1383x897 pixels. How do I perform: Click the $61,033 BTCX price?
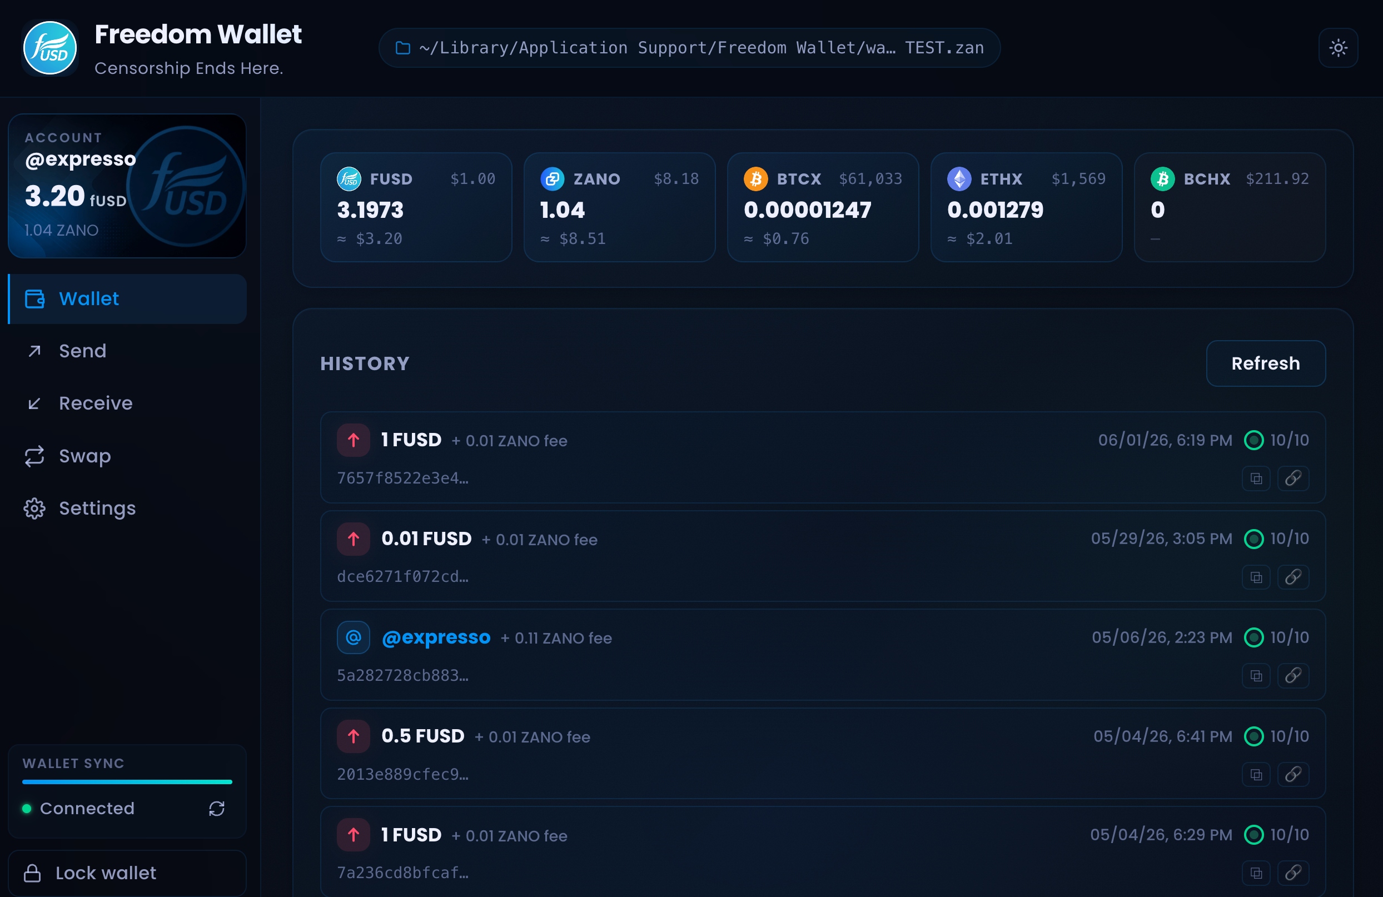pos(870,179)
